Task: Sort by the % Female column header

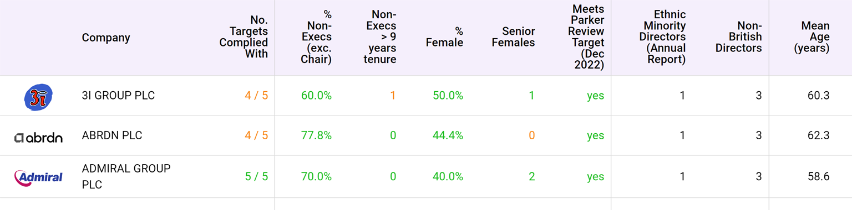Action: 444,37
